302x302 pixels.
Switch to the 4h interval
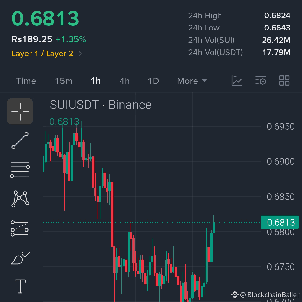coord(124,81)
